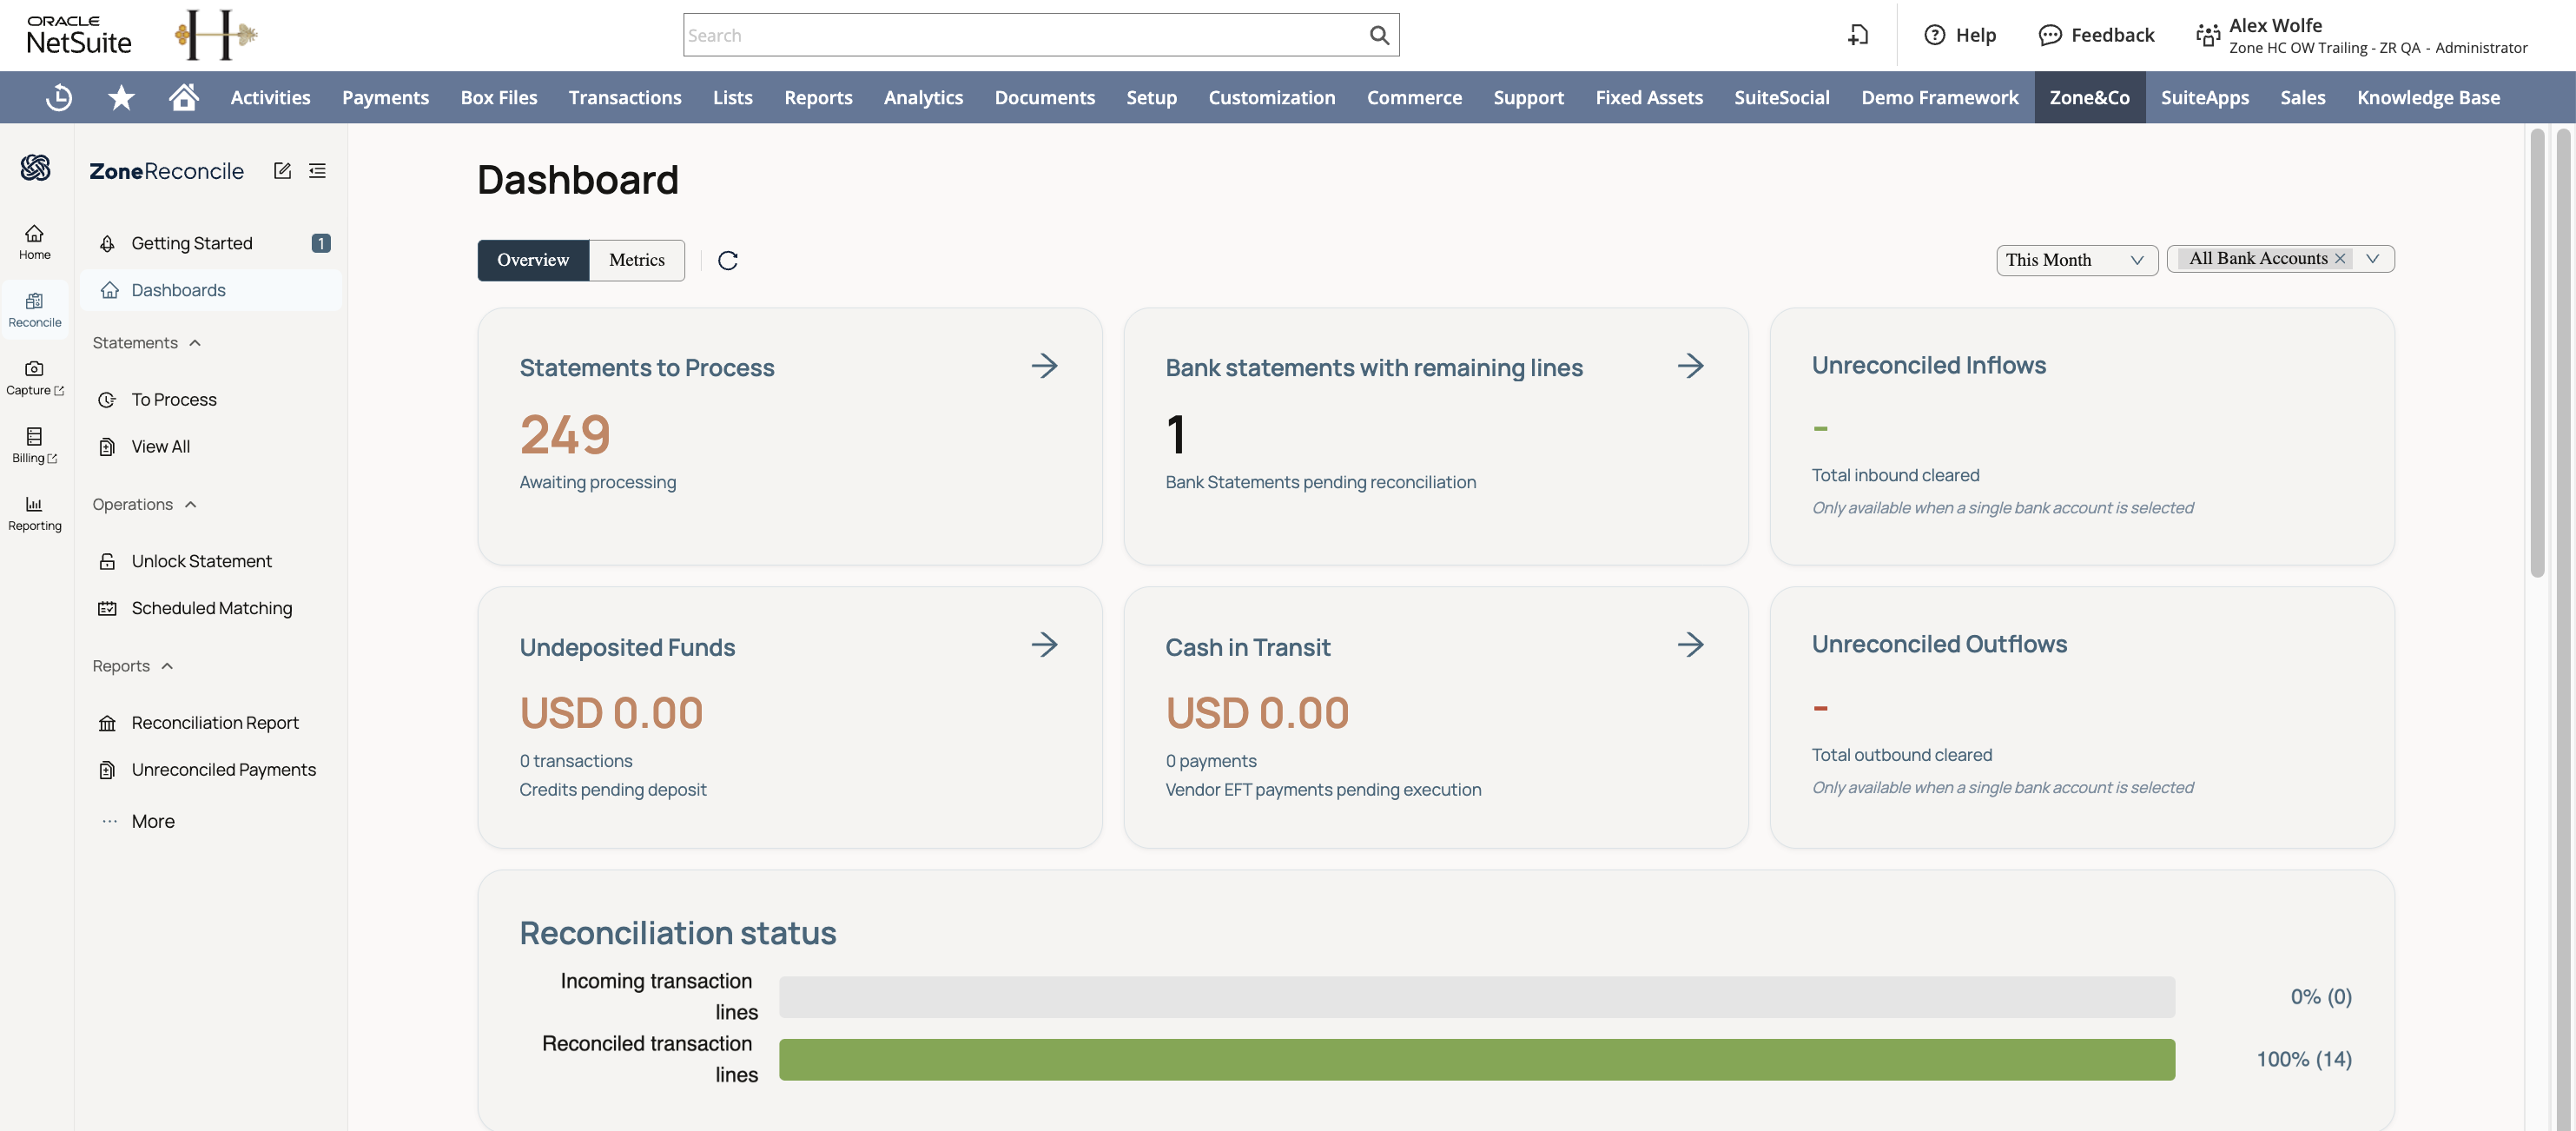Image resolution: width=2576 pixels, height=1131 pixels.
Task: Expand the More sidebar item
Action: click(x=153, y=821)
